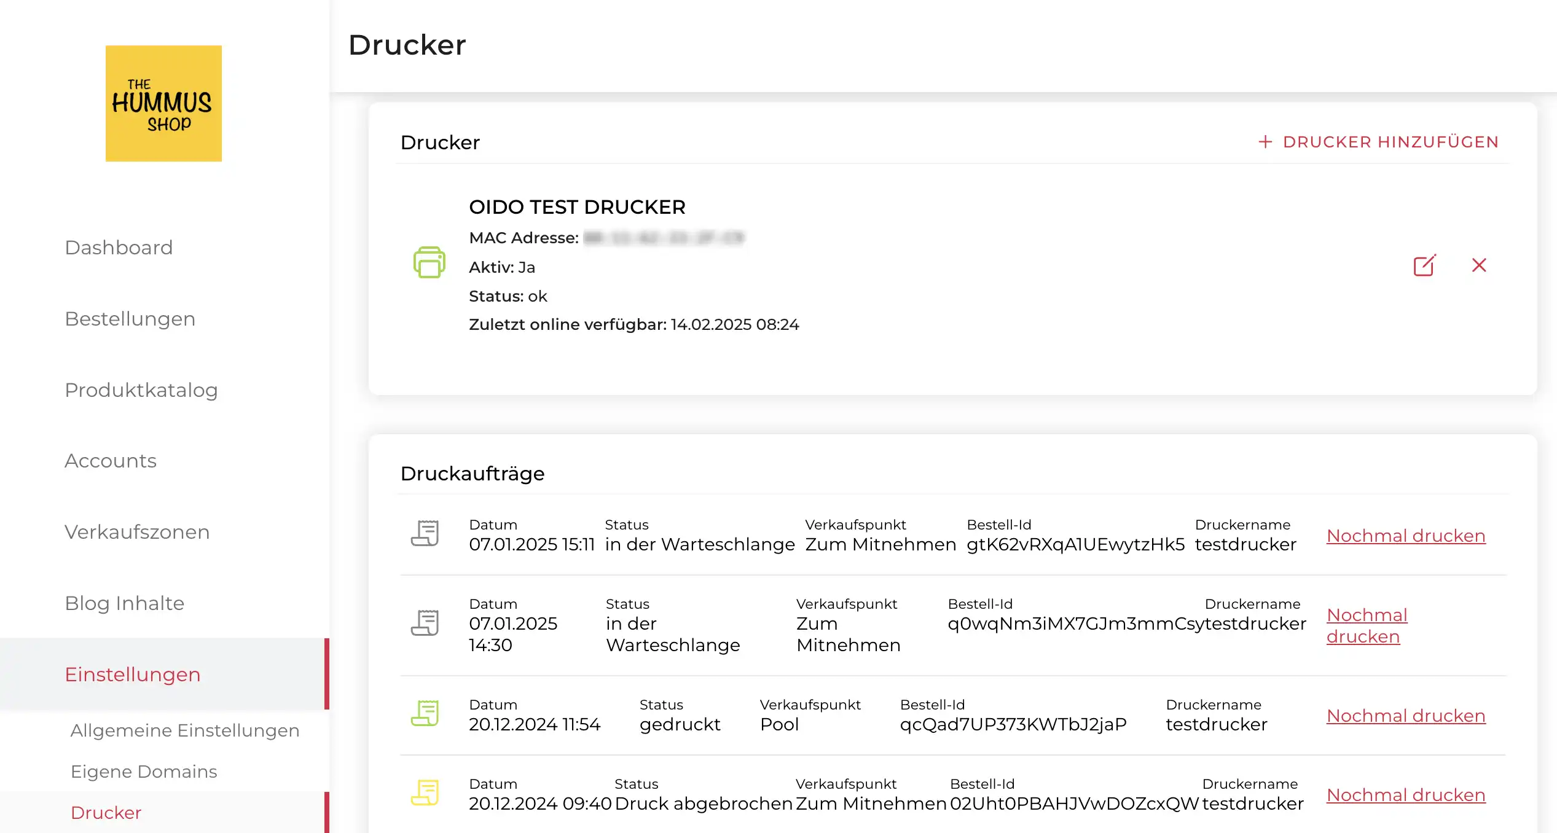Screen dimensions: 1557x833
Task: Click green receipt icon of 20.12.2024 11:54 job
Action: click(425, 713)
